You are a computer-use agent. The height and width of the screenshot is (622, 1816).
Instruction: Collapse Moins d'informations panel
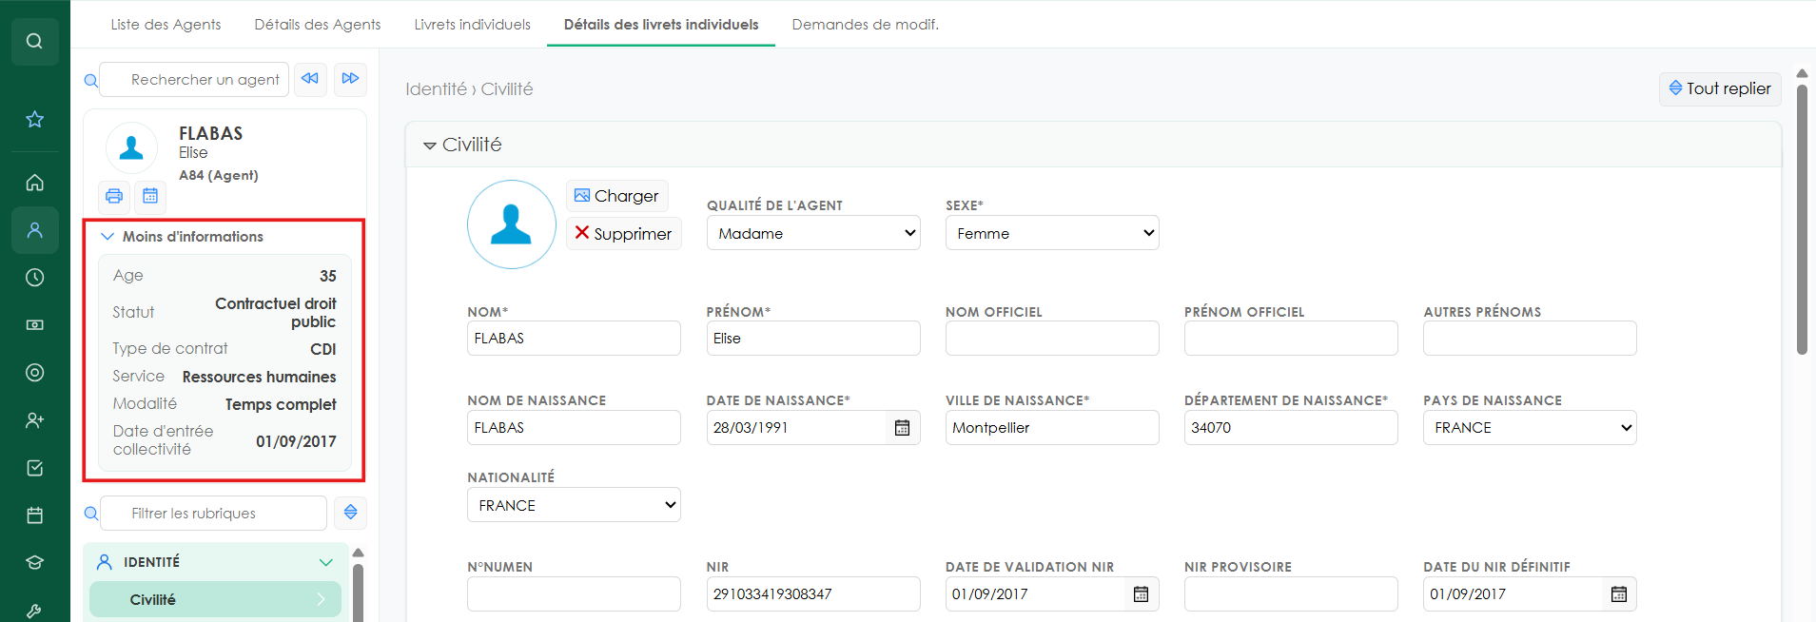[x=182, y=237]
